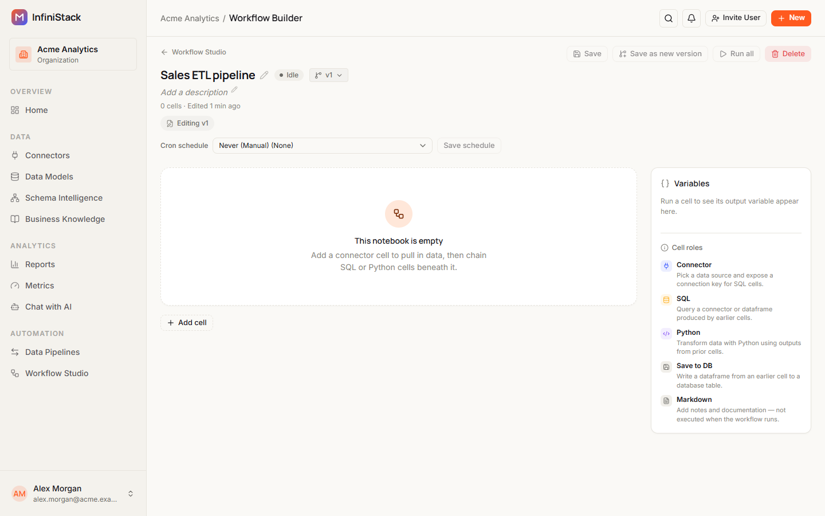Open the notifications bell
825x516 pixels.
point(692,18)
